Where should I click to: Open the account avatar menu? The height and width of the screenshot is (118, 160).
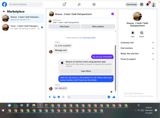tap(154, 4)
